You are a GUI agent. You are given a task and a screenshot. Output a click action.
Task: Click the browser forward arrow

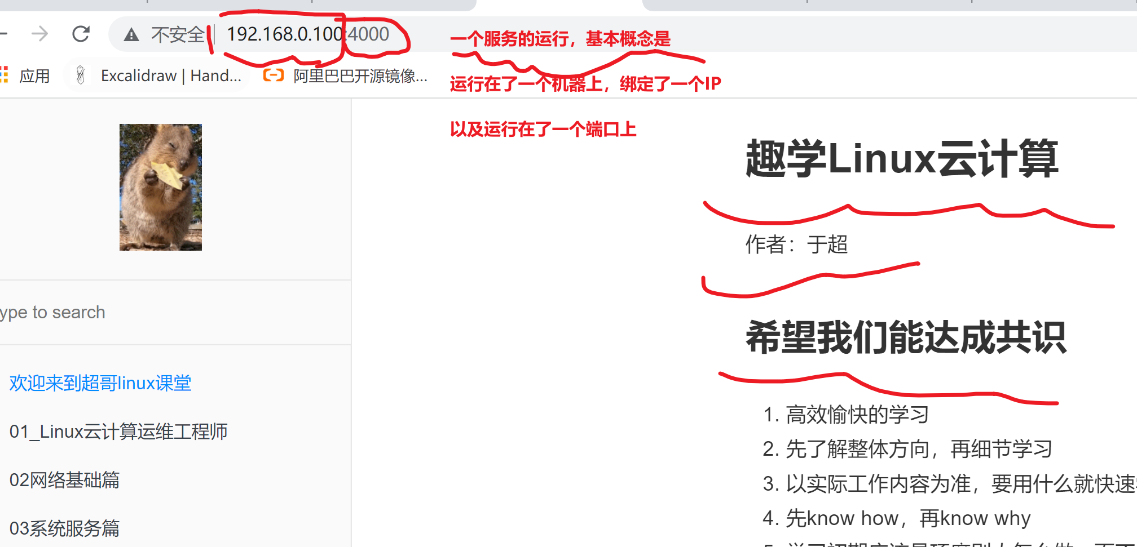pos(39,34)
